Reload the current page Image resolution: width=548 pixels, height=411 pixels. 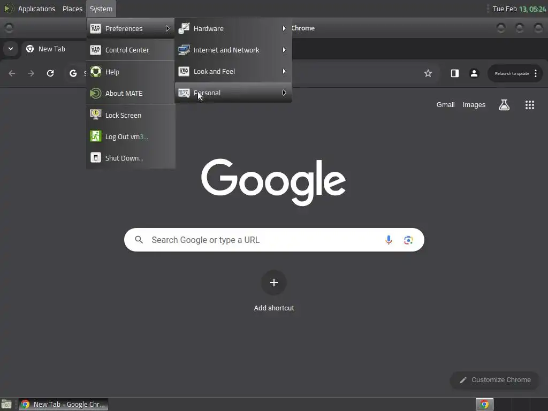tap(50, 73)
